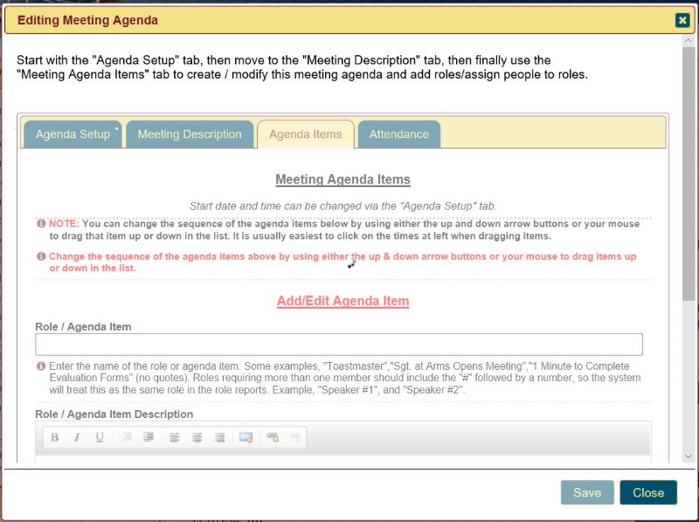Screen dimensions: 699x522
Task: Click info icon beside 'Change the sequence' text
Action: (41, 256)
